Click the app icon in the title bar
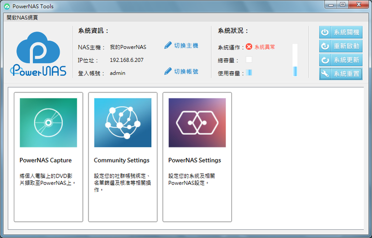Screen dimensions: 372x238 (7, 6)
